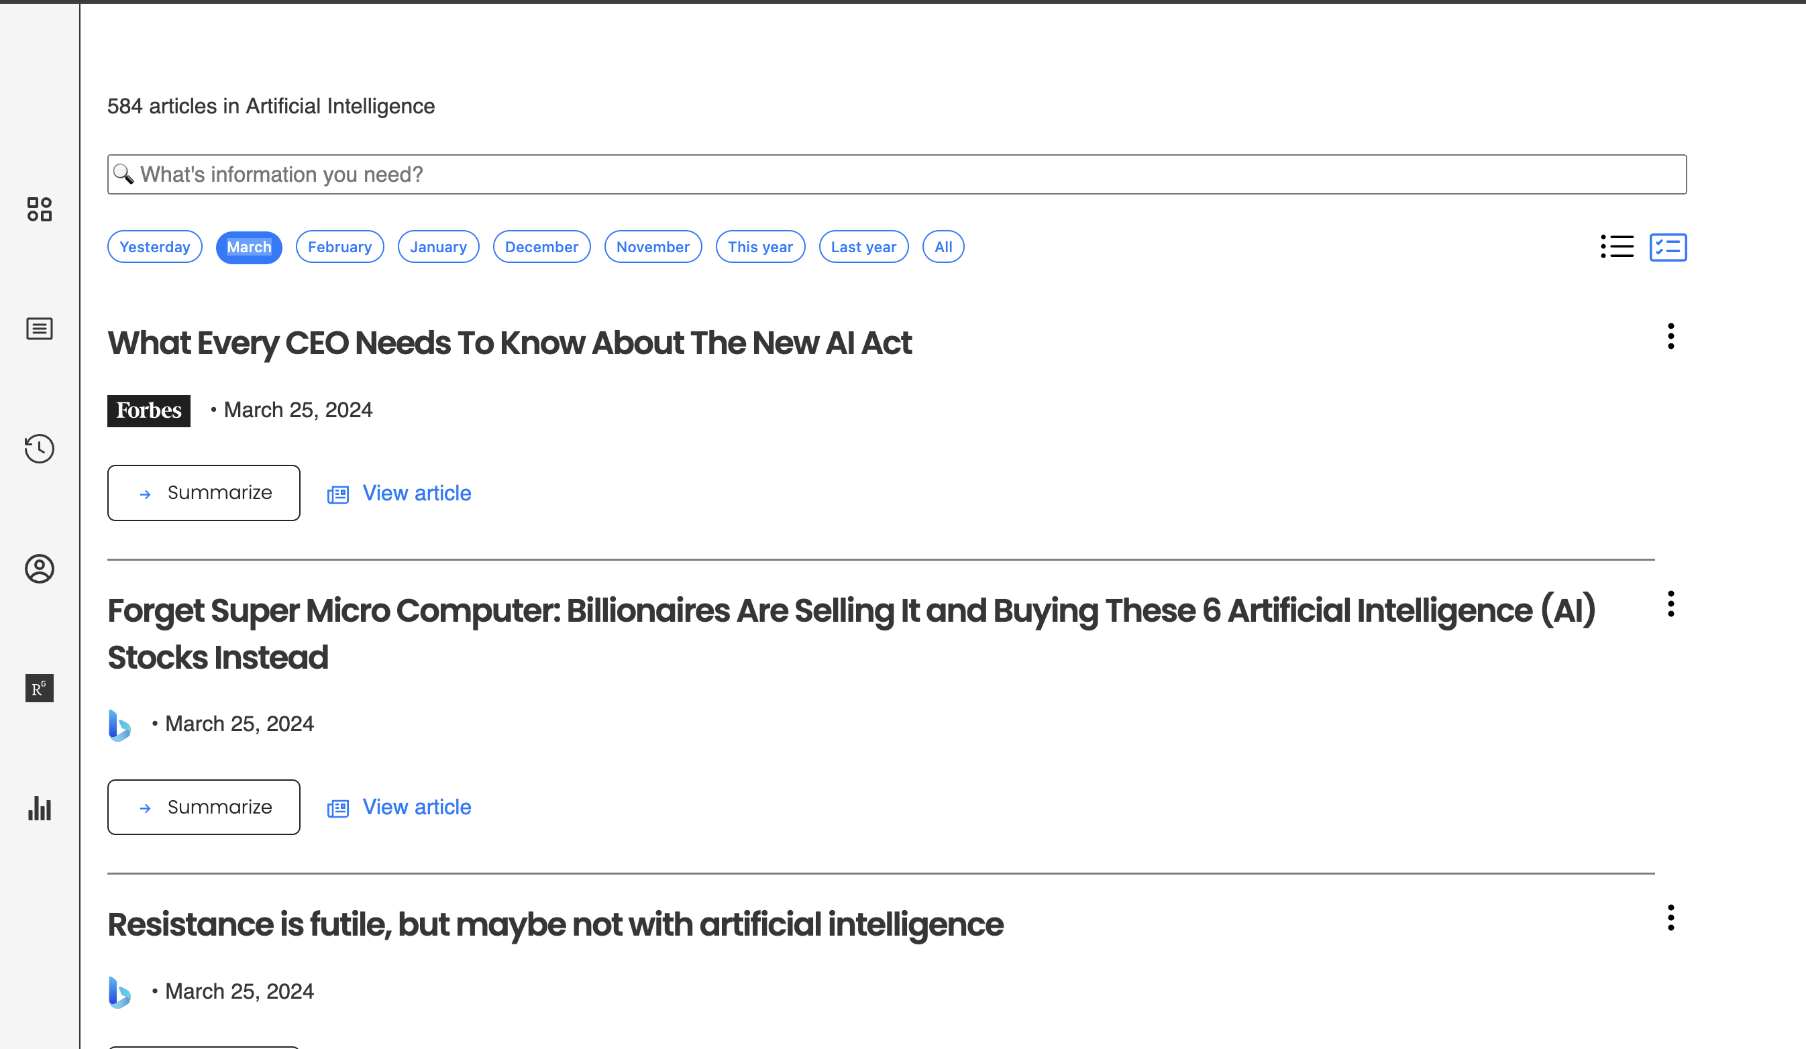Filter articles by Yesterday
Viewport: 1806px width, 1049px height.
[x=155, y=247]
